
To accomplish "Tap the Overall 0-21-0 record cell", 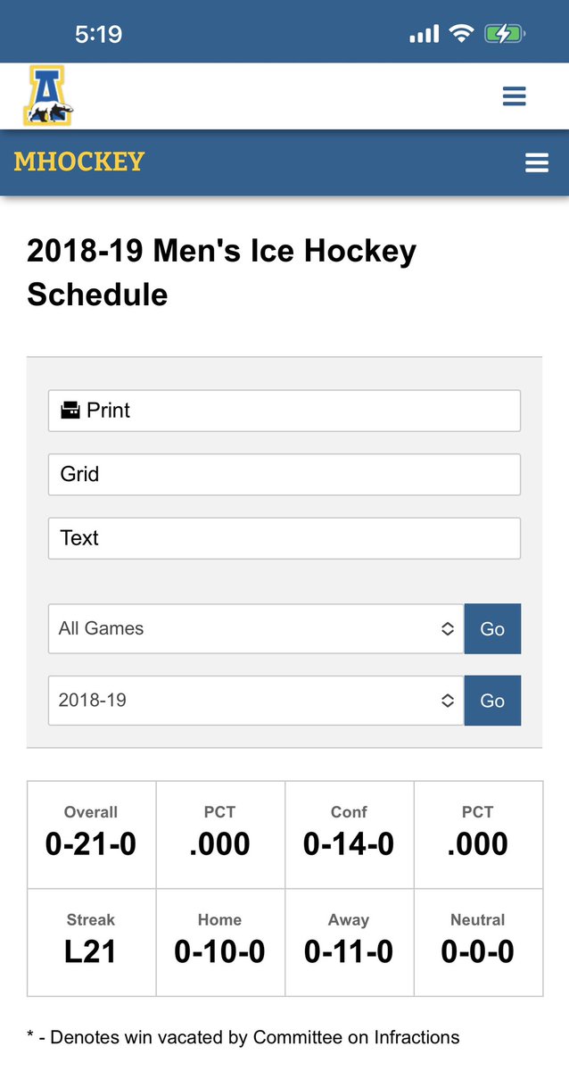I will pyautogui.click(x=91, y=834).
